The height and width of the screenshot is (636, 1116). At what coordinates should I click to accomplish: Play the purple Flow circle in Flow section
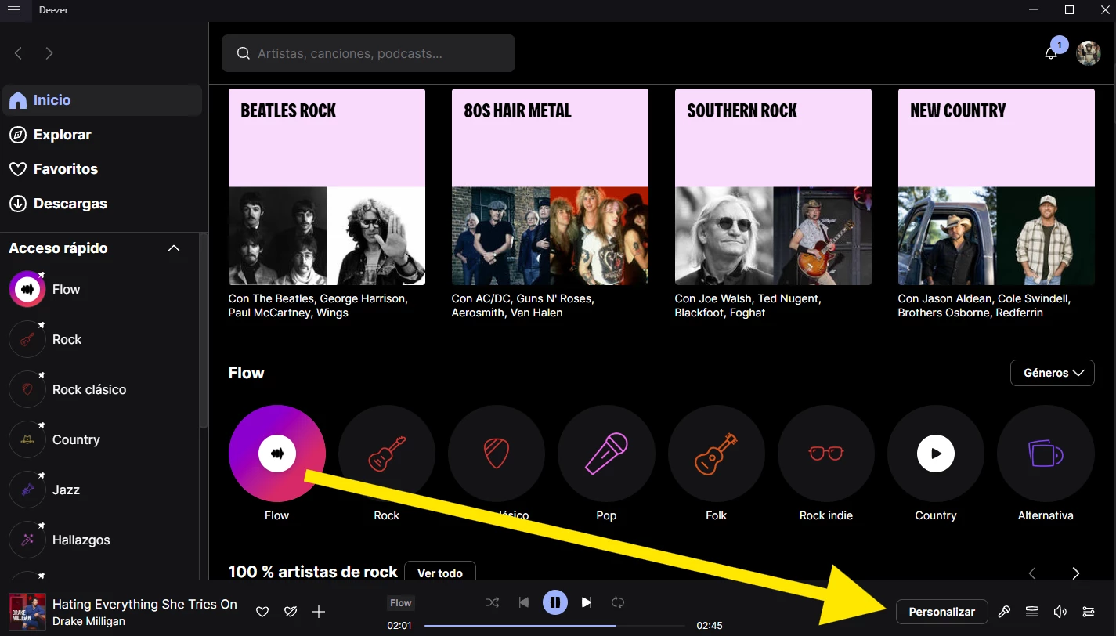pyautogui.click(x=276, y=453)
